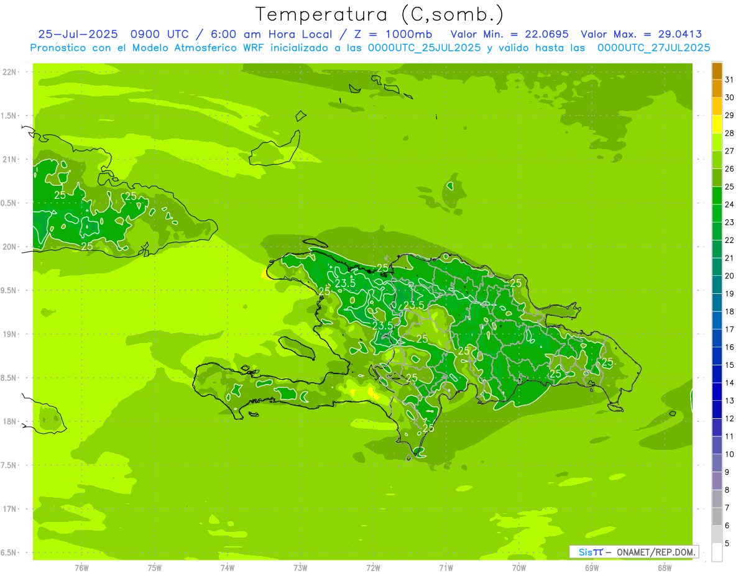Click the "1.5N" latitude axis label
Image resolution: width=746 pixels, height=576 pixels.
(x=9, y=116)
